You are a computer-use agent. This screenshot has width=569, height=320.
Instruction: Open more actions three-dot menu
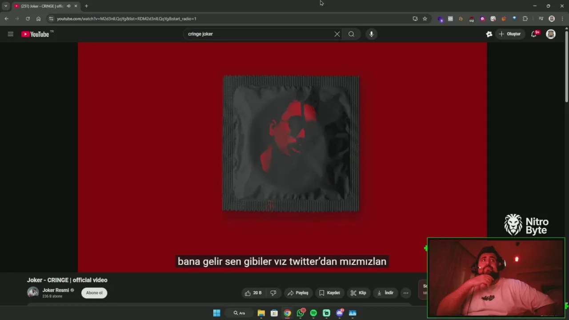click(x=406, y=293)
